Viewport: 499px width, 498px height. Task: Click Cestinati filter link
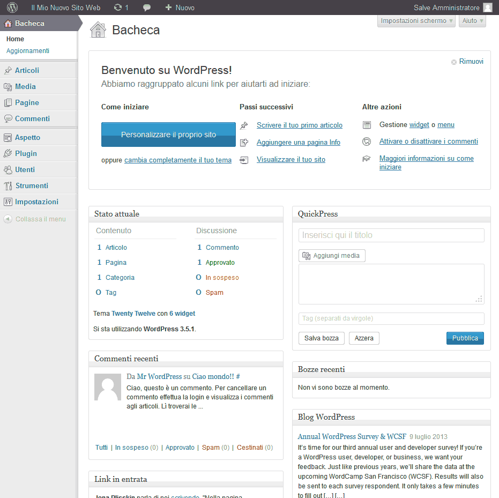(250, 448)
